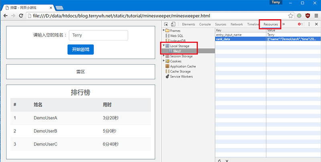Screen dimensions: 321x162
Task: Switch to Network tab
Action: 237,24
